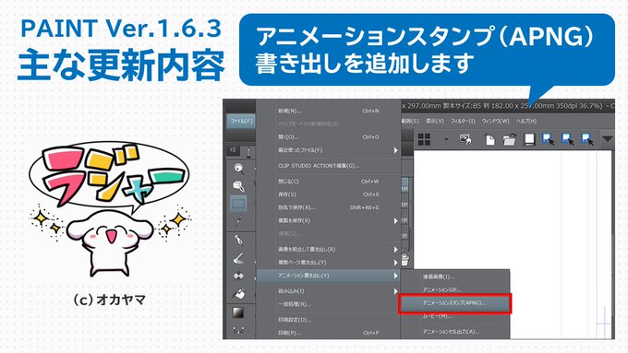Select the Gradient tool

[x=238, y=312]
